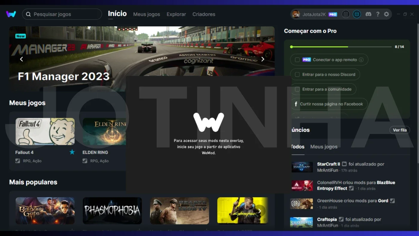Open the remote app phone icon

coord(346,14)
